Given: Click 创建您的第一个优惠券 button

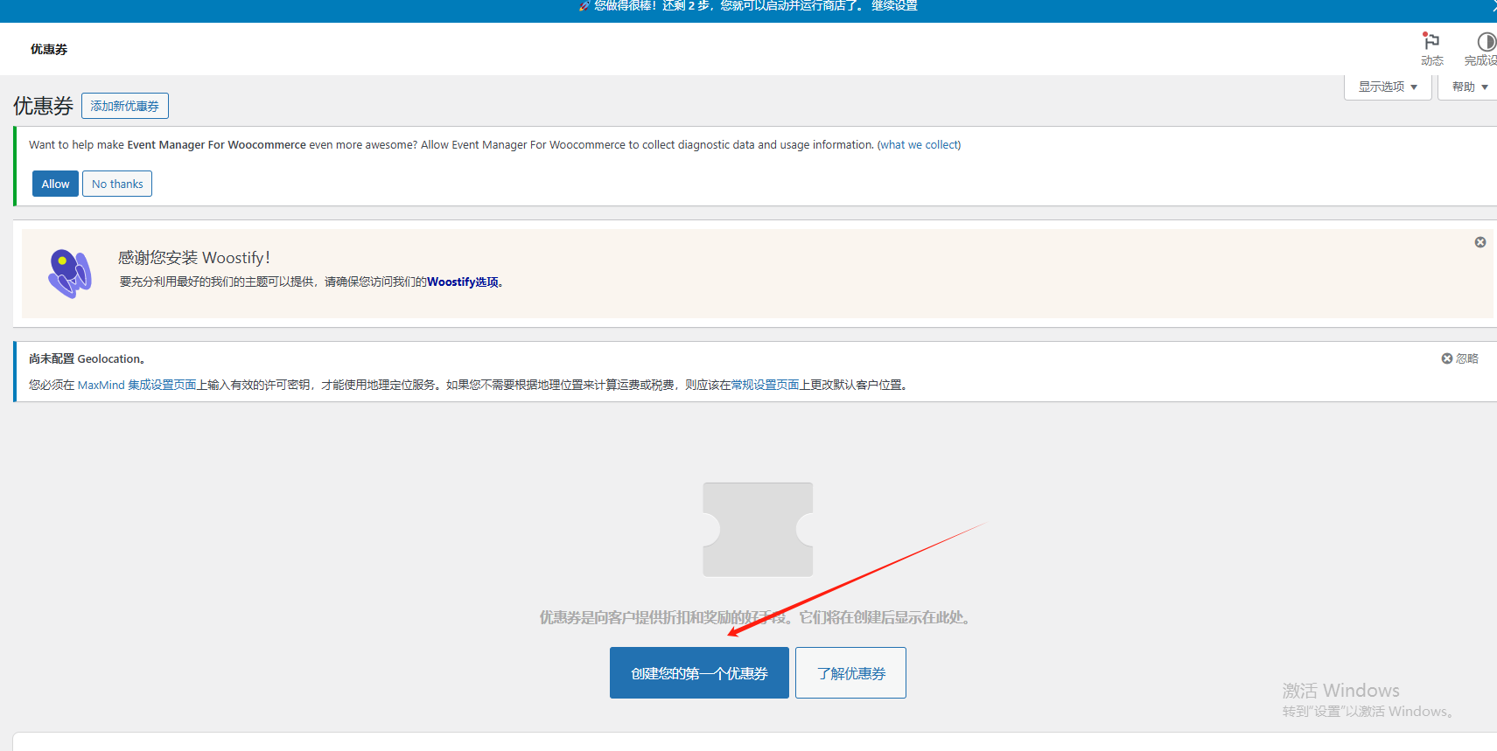Looking at the screenshot, I should (x=699, y=672).
